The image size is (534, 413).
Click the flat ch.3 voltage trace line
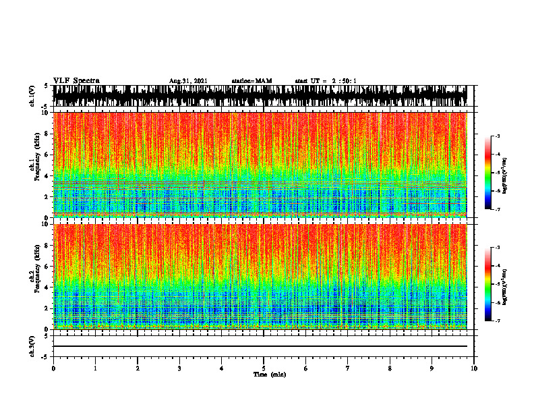pos(260,346)
